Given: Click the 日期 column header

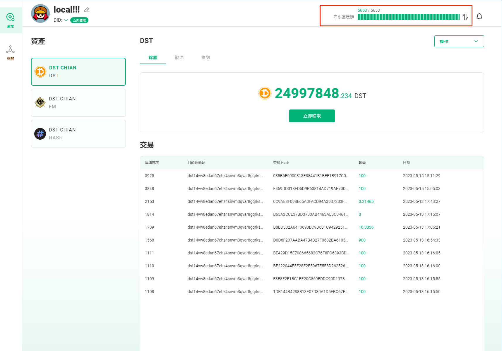Looking at the screenshot, I should 406,163.
